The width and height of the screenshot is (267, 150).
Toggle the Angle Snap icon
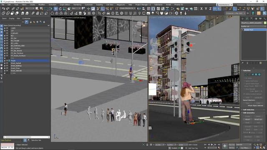[103, 9]
